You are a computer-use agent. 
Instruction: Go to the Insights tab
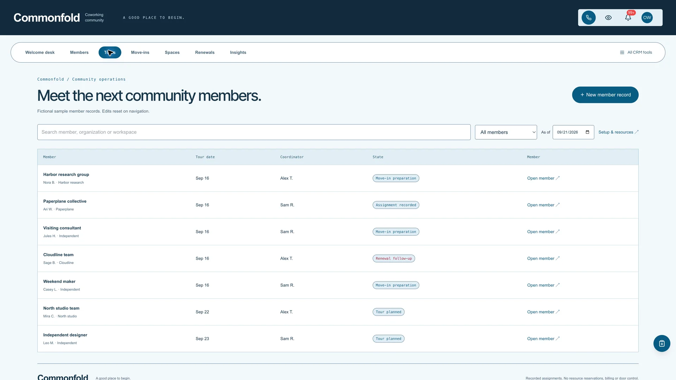pyautogui.click(x=238, y=52)
